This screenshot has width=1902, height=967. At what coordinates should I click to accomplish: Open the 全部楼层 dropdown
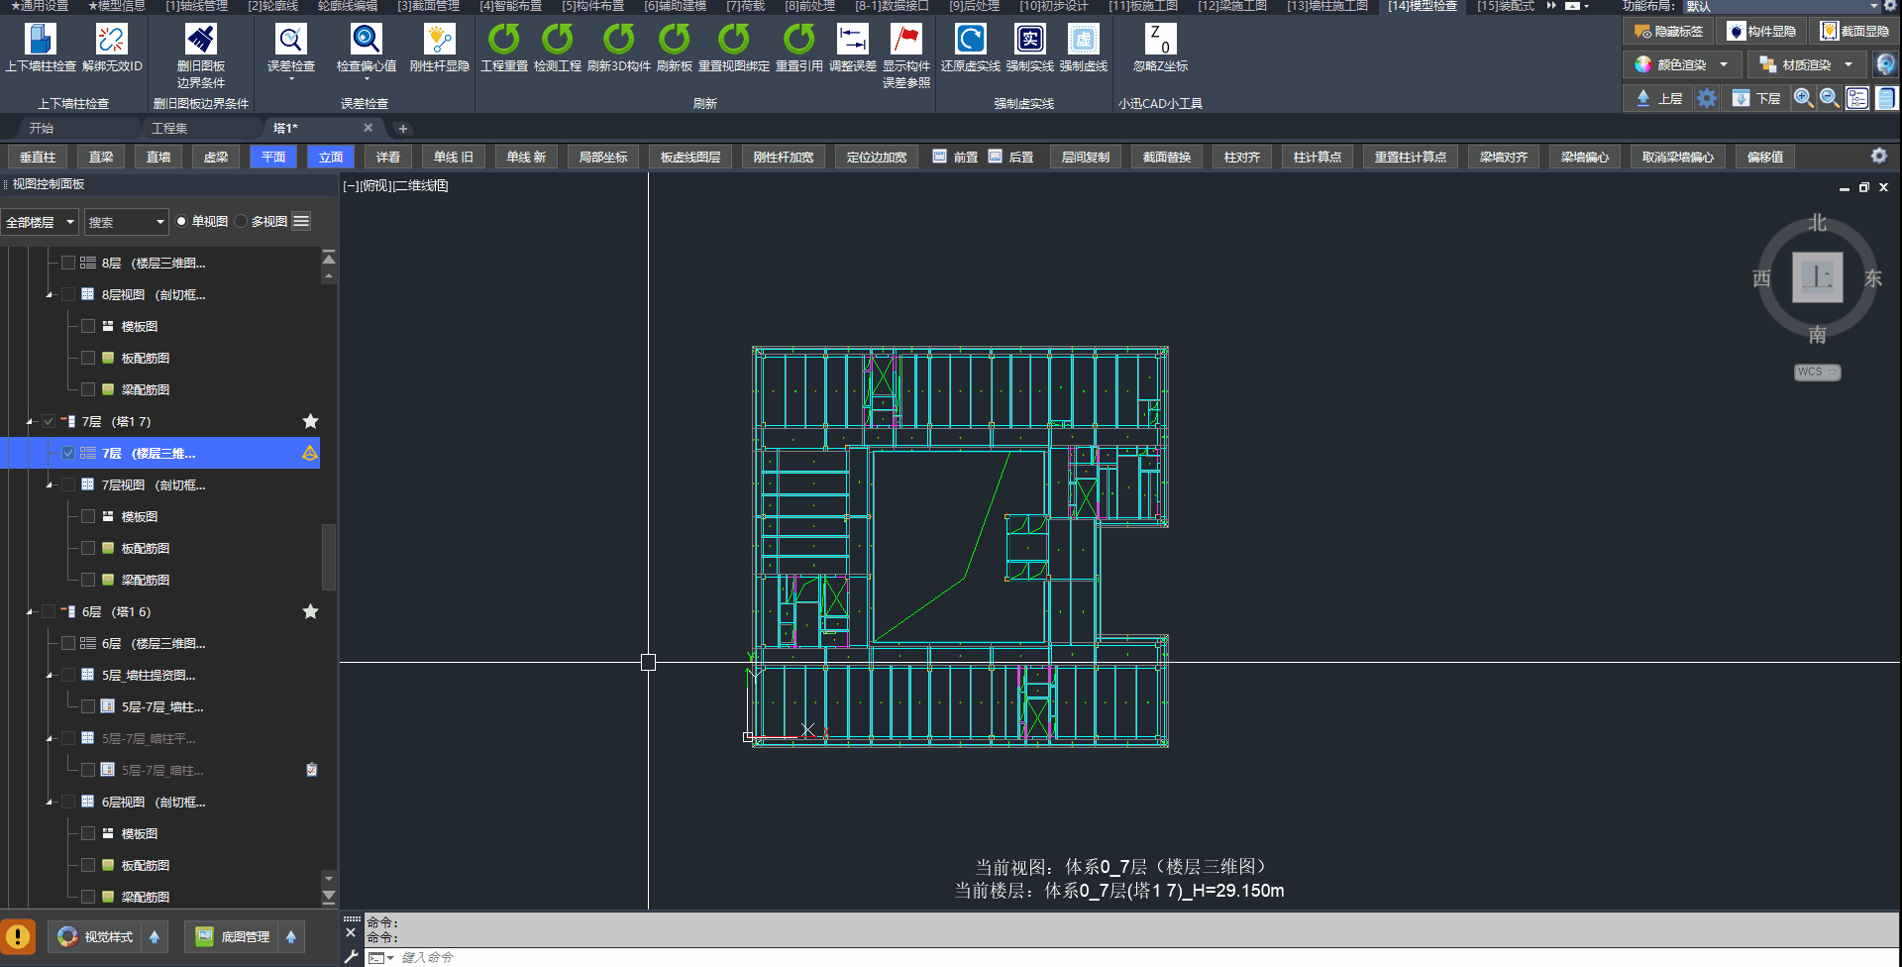[x=40, y=222]
